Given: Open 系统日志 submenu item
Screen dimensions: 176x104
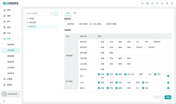Looking at the screenshot, I should click(x=11, y=73).
